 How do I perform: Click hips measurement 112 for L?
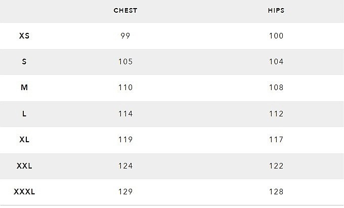point(276,114)
